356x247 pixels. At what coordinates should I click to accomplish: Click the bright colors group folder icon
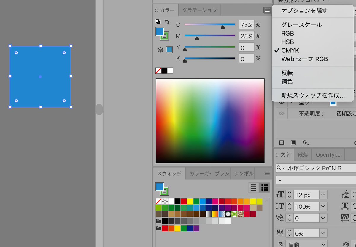pyautogui.click(x=158, y=229)
